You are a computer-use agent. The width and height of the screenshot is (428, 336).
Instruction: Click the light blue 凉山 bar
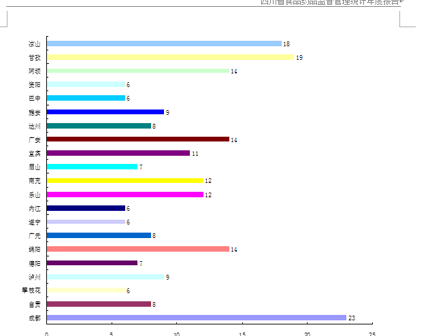click(163, 44)
